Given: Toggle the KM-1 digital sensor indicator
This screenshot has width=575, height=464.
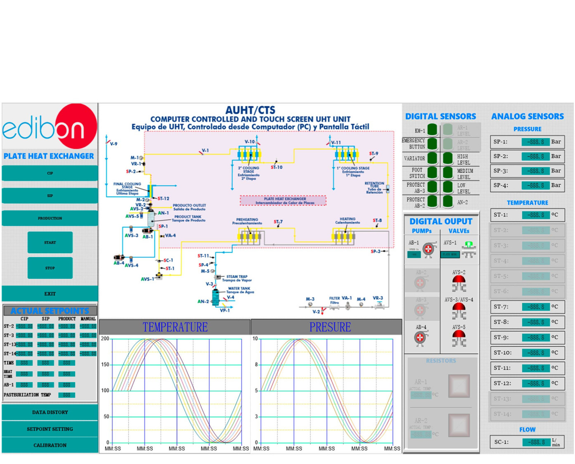Looking at the screenshot, I should [x=432, y=130].
